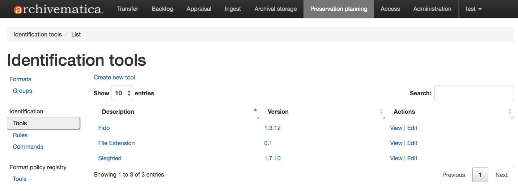
Task: Click the Archivematica logo
Action: pos(58,9)
